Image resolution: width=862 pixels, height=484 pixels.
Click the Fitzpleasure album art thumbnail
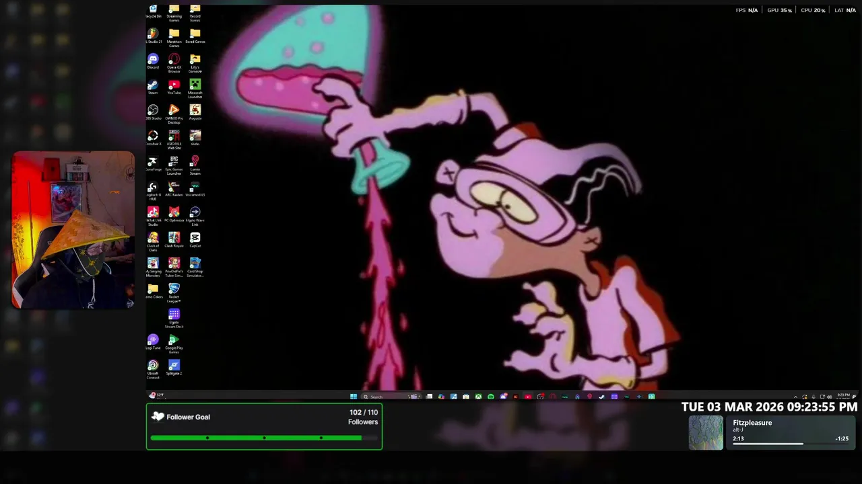[706, 432]
